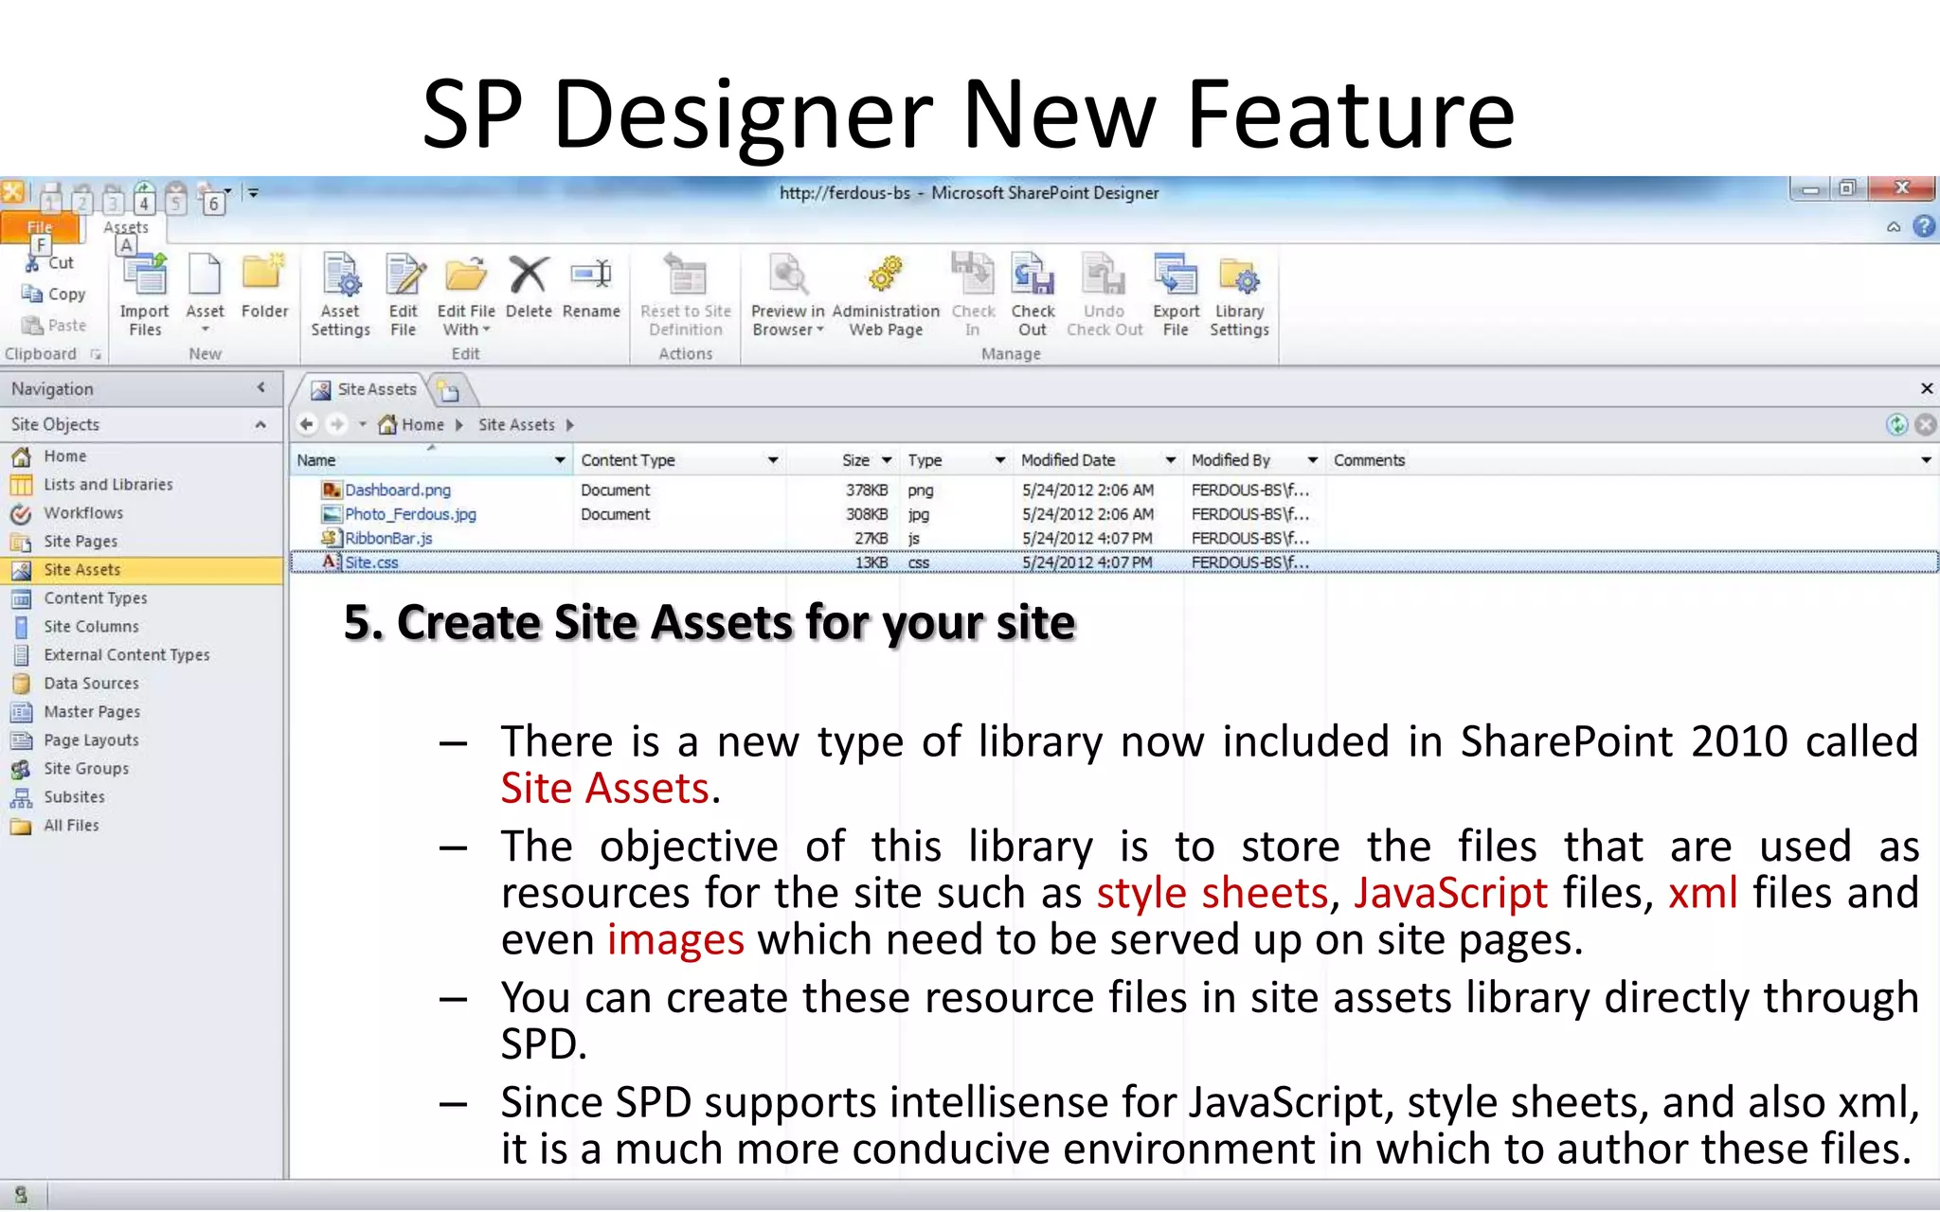Click Paste in Clipboard group
Image resolution: width=1940 pixels, height=1212 pixels.
pyautogui.click(x=54, y=326)
